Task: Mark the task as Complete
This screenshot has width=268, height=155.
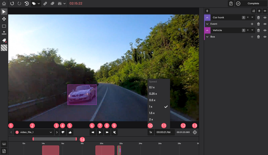Action: click(251, 3)
